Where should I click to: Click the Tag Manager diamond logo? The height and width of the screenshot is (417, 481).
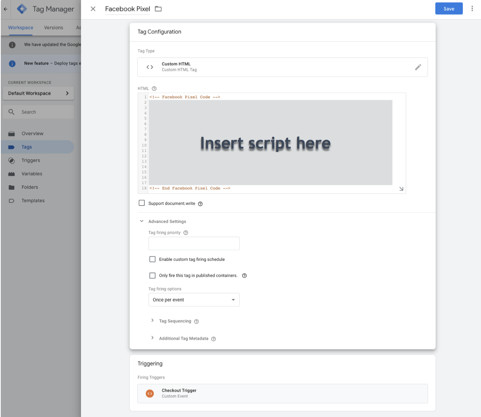22,9
